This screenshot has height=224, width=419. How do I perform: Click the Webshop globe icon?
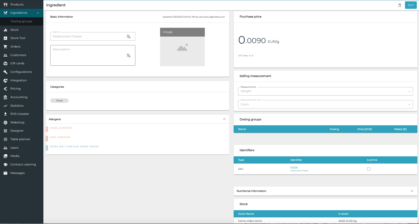(5, 122)
